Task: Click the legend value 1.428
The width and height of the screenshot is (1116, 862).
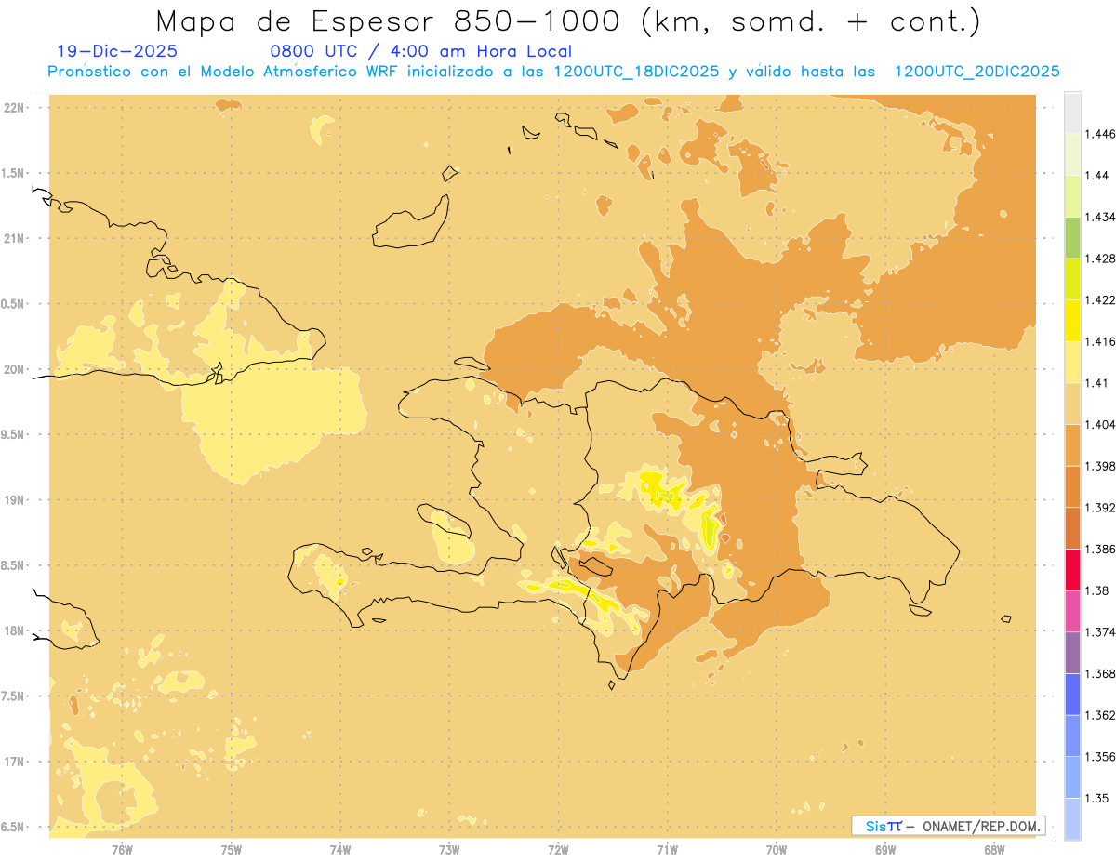Action: [x=1102, y=259]
